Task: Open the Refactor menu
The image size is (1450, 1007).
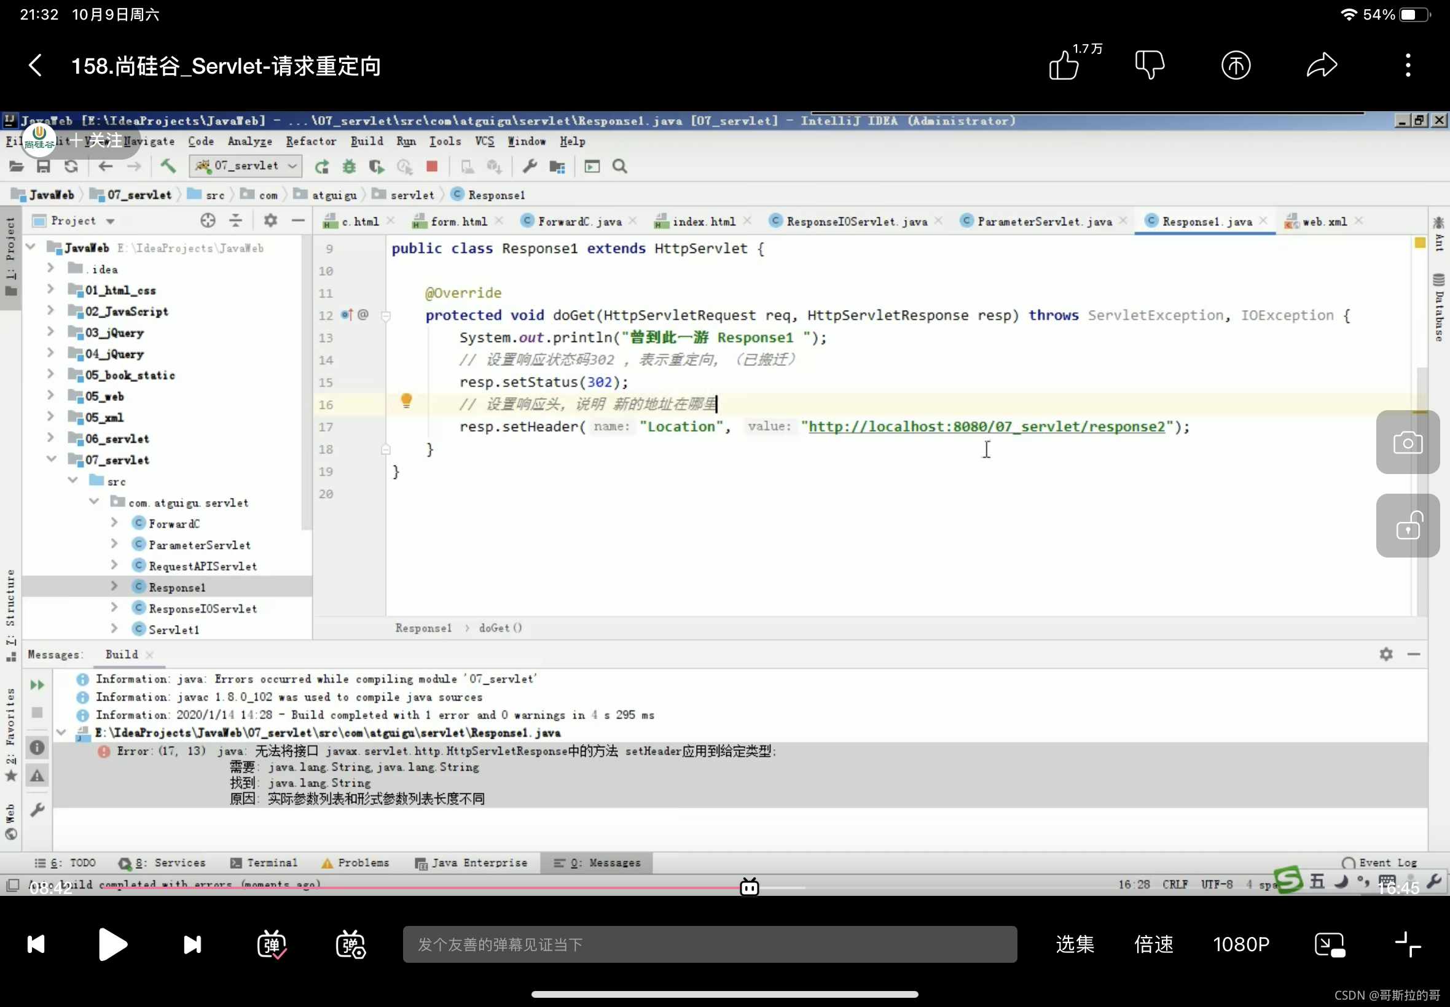Action: pyautogui.click(x=310, y=141)
